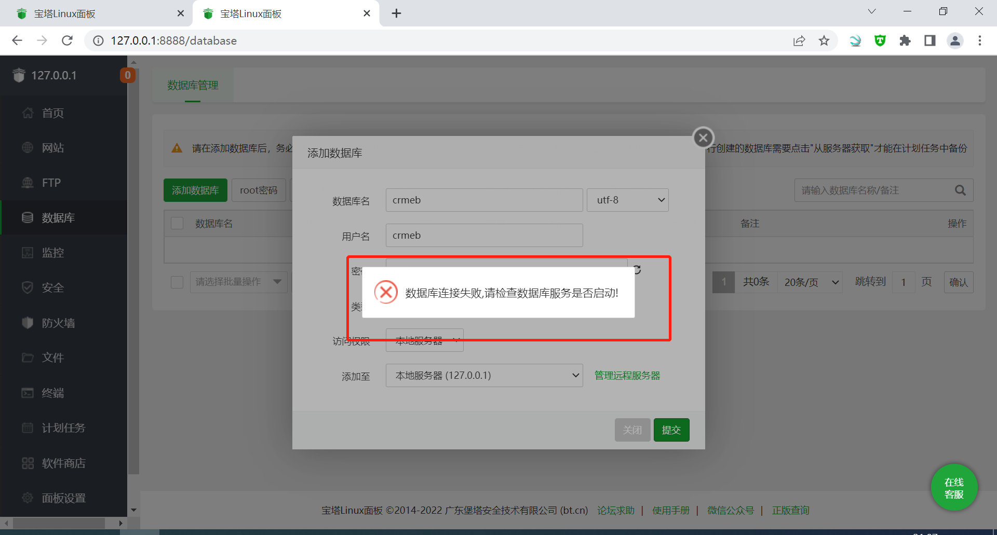Open browser extensions puzzle icon
Image resolution: width=997 pixels, height=535 pixels.
[x=905, y=40]
